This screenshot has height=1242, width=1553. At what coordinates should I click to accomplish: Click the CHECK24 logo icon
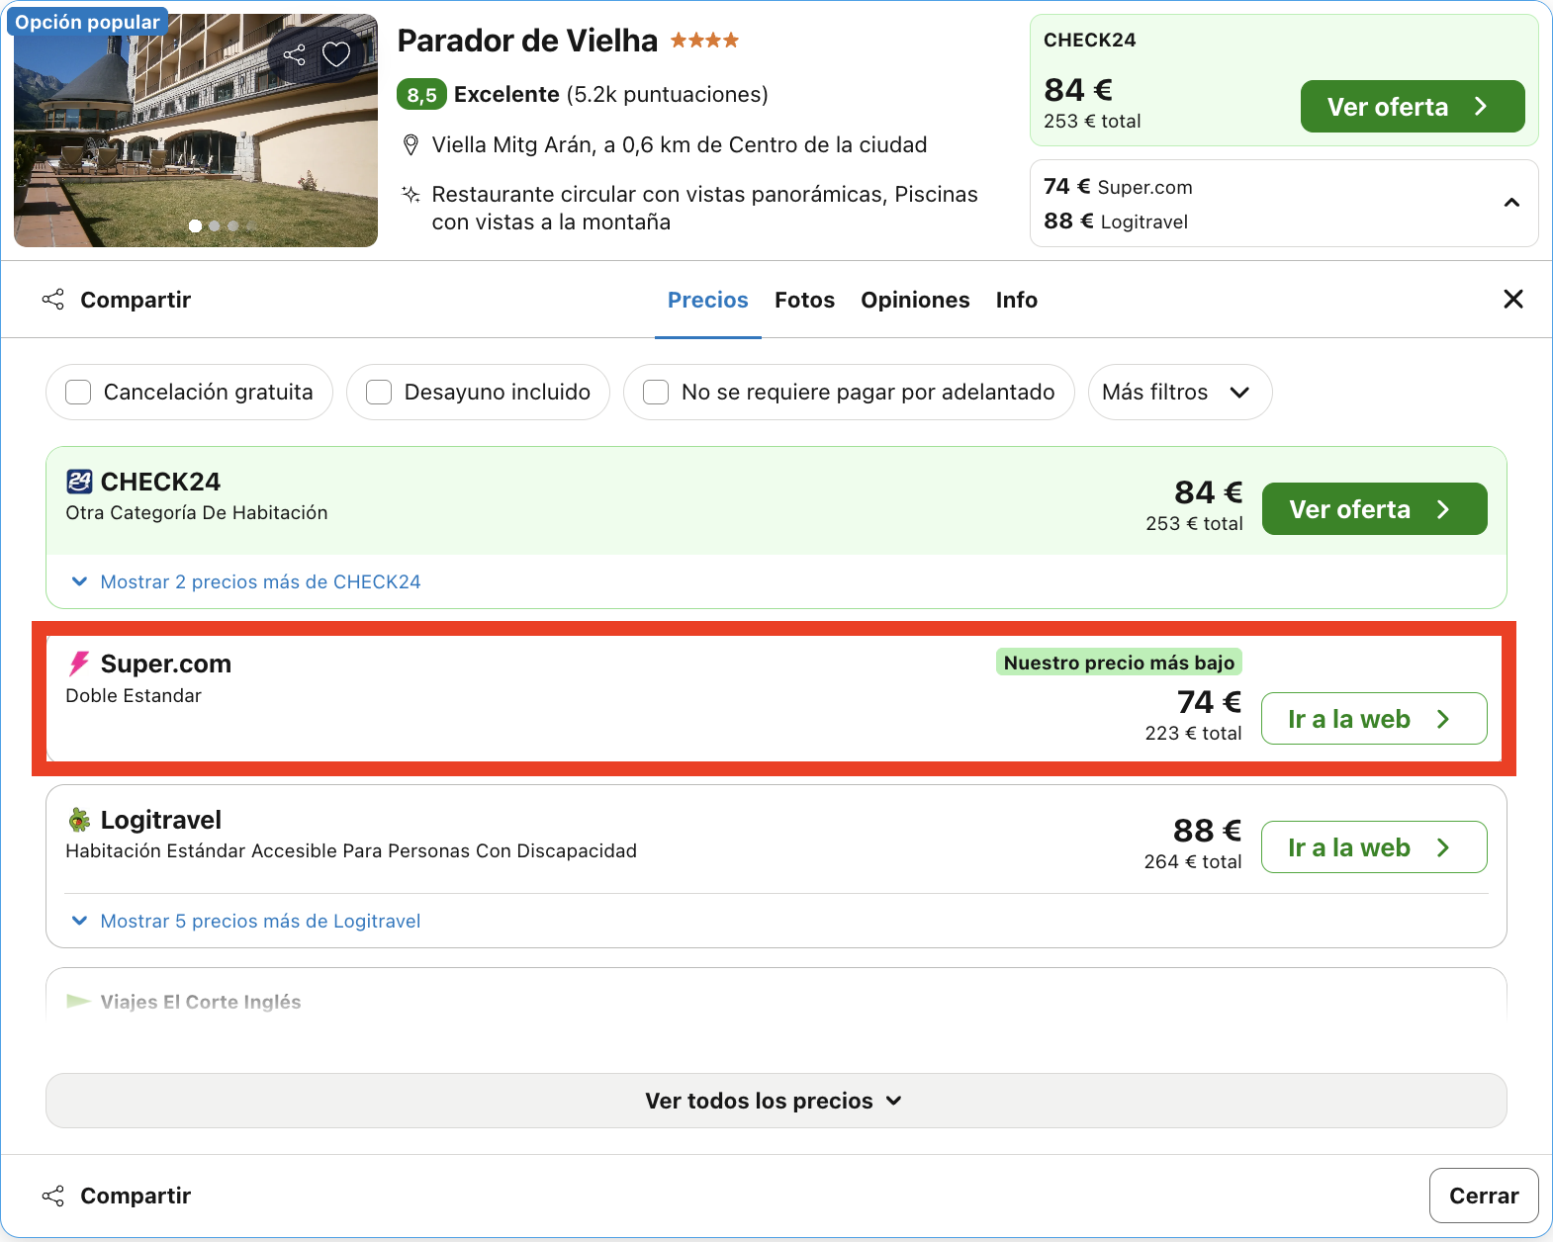(x=79, y=482)
